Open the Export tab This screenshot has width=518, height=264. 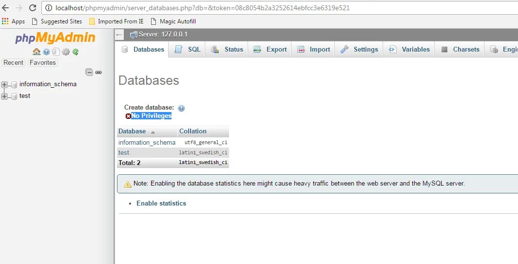tap(270, 50)
